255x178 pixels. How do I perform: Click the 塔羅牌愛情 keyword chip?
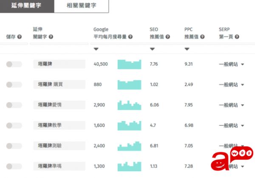(59, 105)
